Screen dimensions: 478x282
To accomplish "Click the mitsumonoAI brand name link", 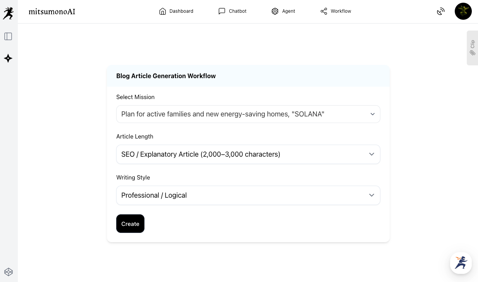I will pos(52,12).
